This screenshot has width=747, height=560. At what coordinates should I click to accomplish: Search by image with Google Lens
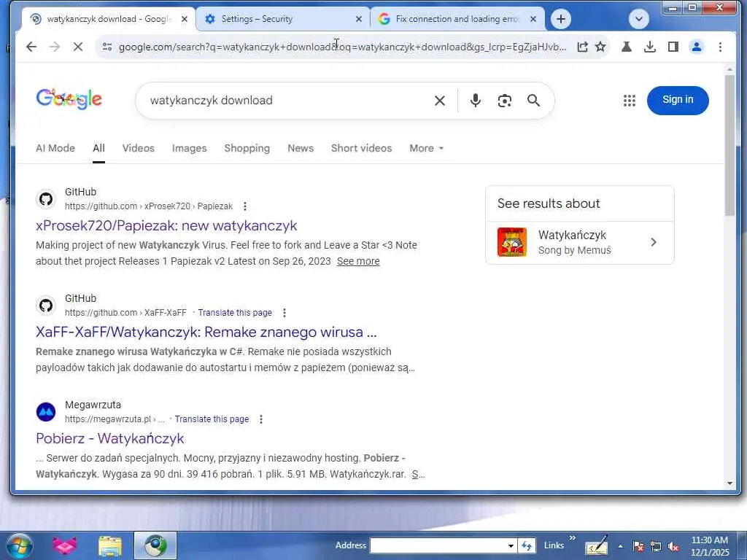click(x=505, y=101)
